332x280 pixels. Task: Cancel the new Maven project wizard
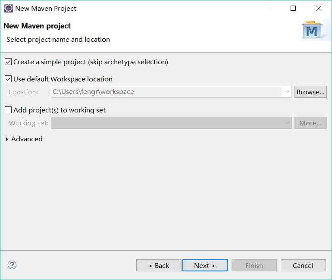tap(303, 265)
